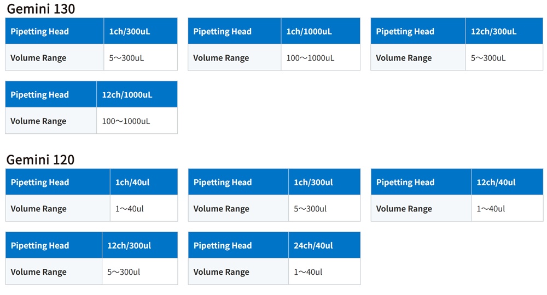
Task: Select the 1ch/1000uL header cell
Action: click(321, 31)
